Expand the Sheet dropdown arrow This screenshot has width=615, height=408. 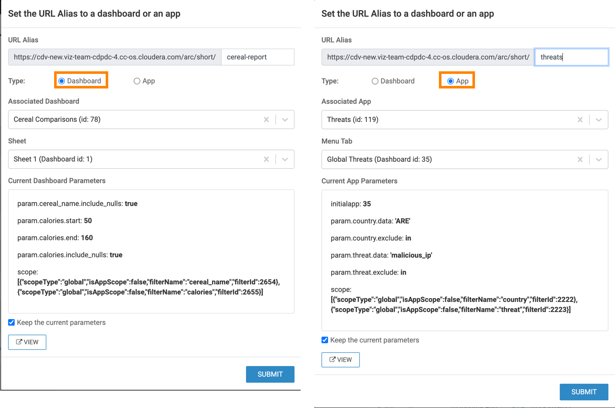(285, 159)
